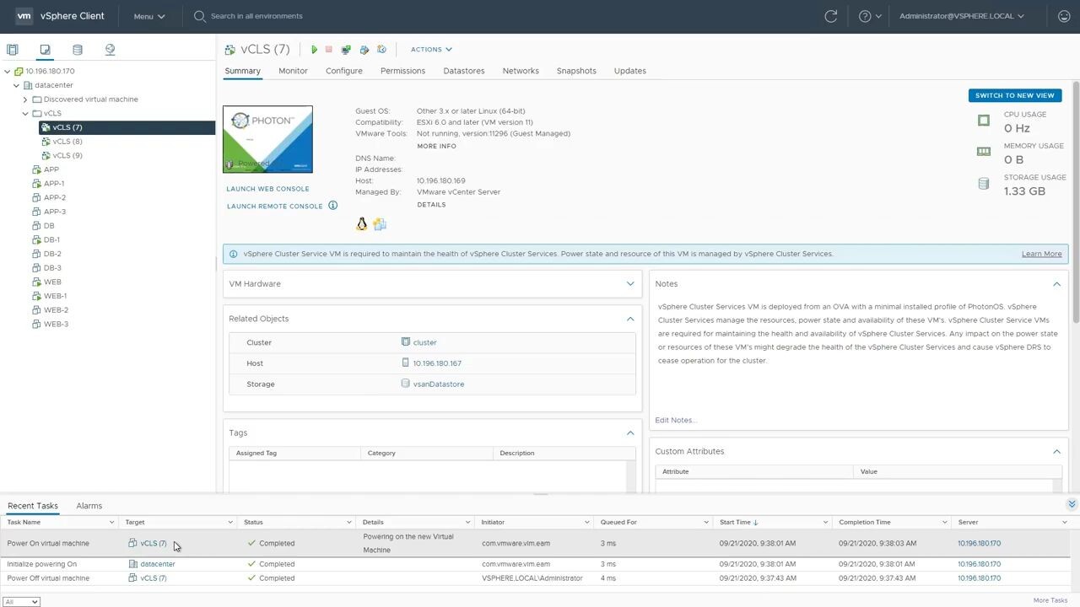Image resolution: width=1080 pixels, height=607 pixels.
Task: Open the Hosts and Clusters inventory icon
Action: click(13, 50)
